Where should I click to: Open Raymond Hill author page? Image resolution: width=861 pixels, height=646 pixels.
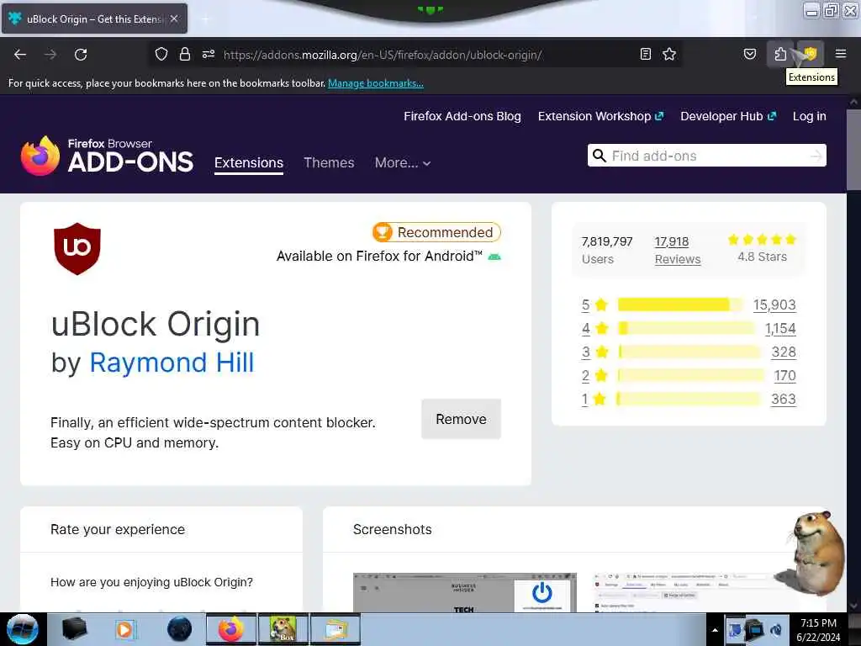coord(172,363)
